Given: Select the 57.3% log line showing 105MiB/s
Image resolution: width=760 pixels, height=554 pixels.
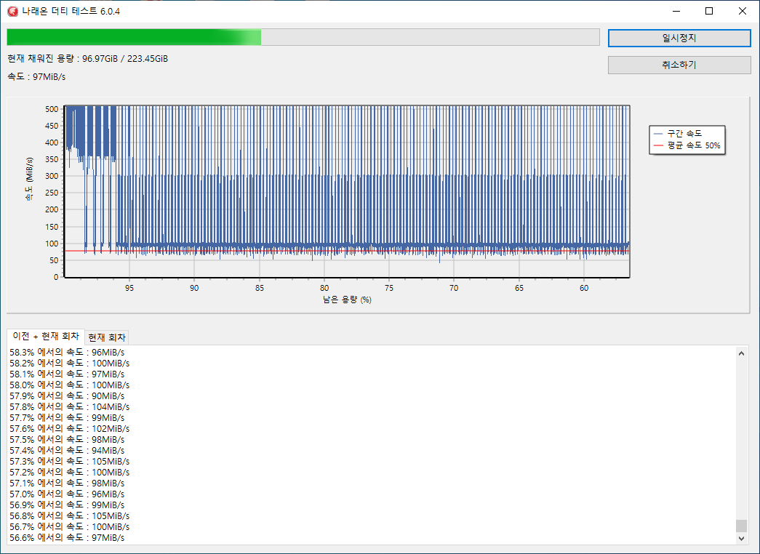Looking at the screenshot, I should pos(69,462).
